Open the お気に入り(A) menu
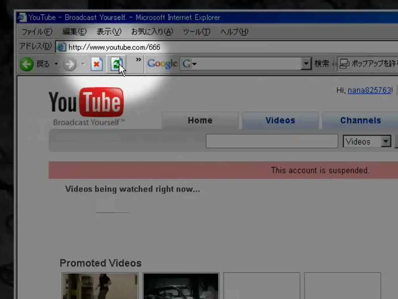The image size is (398, 299). coord(152,32)
